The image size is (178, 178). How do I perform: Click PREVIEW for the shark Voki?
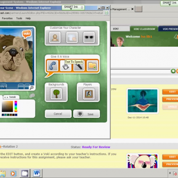[170, 99]
